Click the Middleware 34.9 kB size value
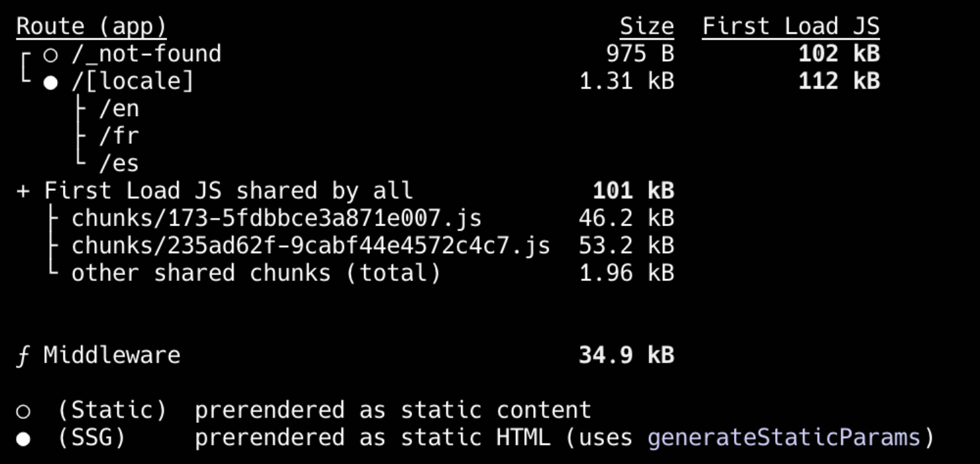Viewport: 980px width, 464px height. [627, 356]
